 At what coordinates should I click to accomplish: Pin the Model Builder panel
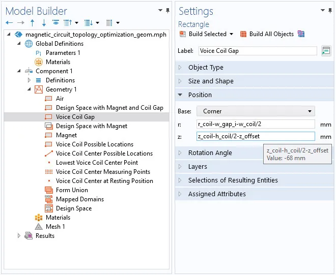tap(168, 11)
